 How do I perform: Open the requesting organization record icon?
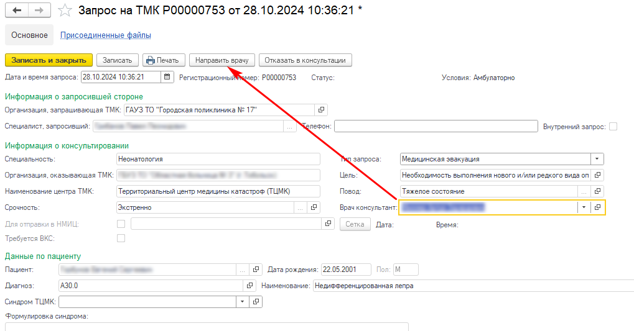tap(321, 110)
